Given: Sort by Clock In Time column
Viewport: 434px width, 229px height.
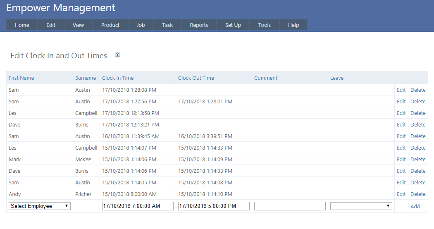Looking at the screenshot, I should click(x=118, y=78).
